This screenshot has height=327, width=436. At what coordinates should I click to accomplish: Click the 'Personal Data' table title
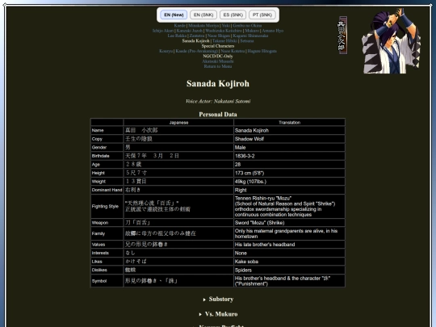coord(218,115)
